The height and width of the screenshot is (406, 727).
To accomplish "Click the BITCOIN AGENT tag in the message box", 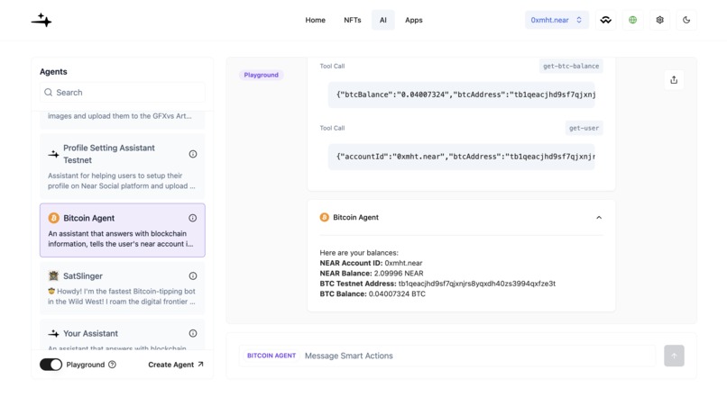I will (271, 356).
